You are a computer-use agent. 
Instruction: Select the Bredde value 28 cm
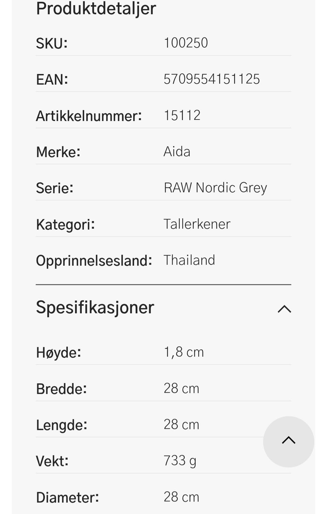[181, 388]
